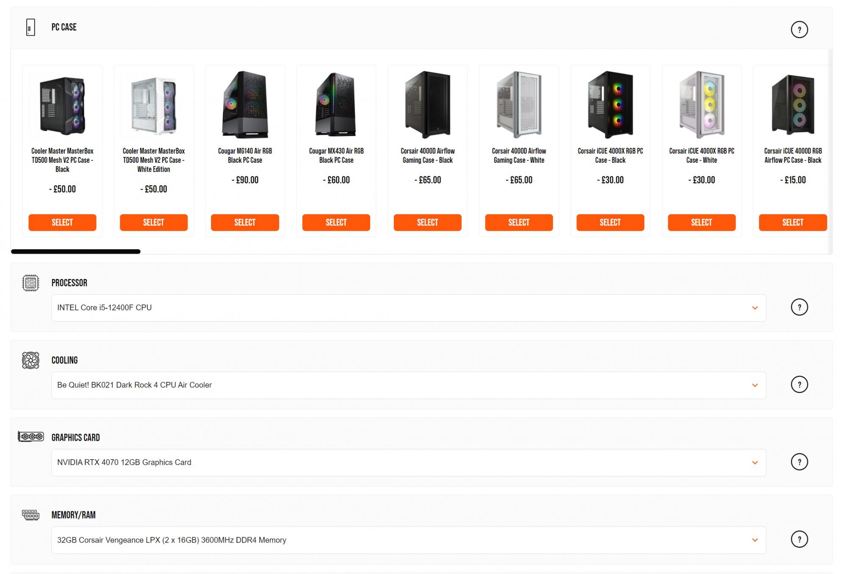Click the MEMORY/RAM section heading

point(74,515)
